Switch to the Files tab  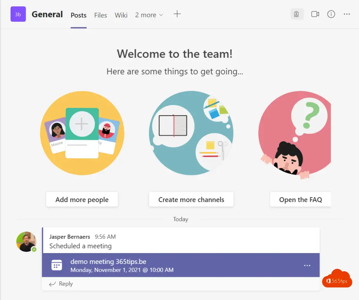point(101,15)
